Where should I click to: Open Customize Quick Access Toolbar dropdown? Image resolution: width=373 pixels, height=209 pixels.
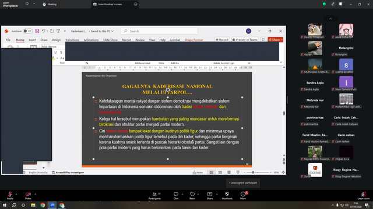pyautogui.click(x=65, y=31)
